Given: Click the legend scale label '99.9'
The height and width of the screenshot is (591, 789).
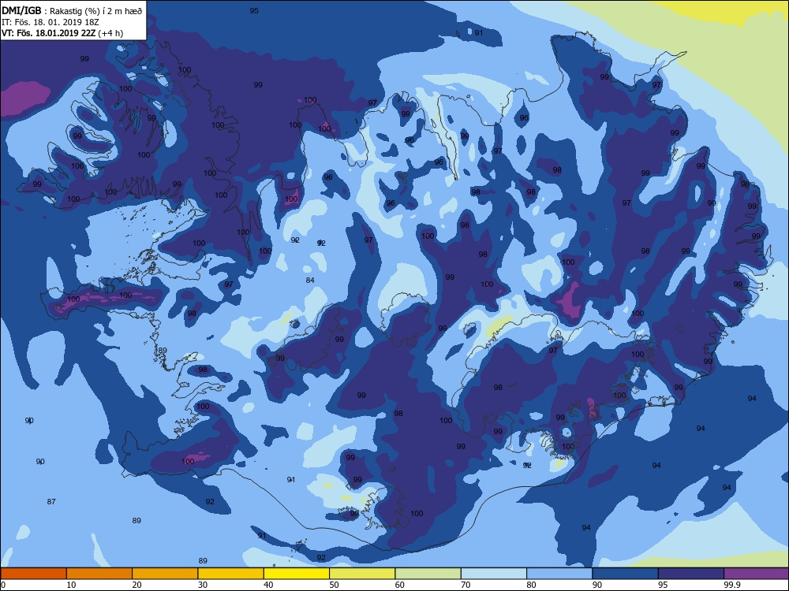Looking at the screenshot, I should coord(732,585).
